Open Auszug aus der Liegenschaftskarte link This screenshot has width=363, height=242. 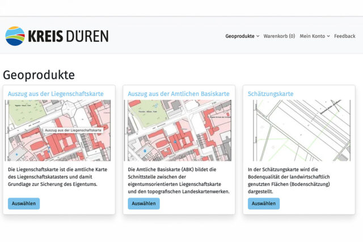pos(56,94)
